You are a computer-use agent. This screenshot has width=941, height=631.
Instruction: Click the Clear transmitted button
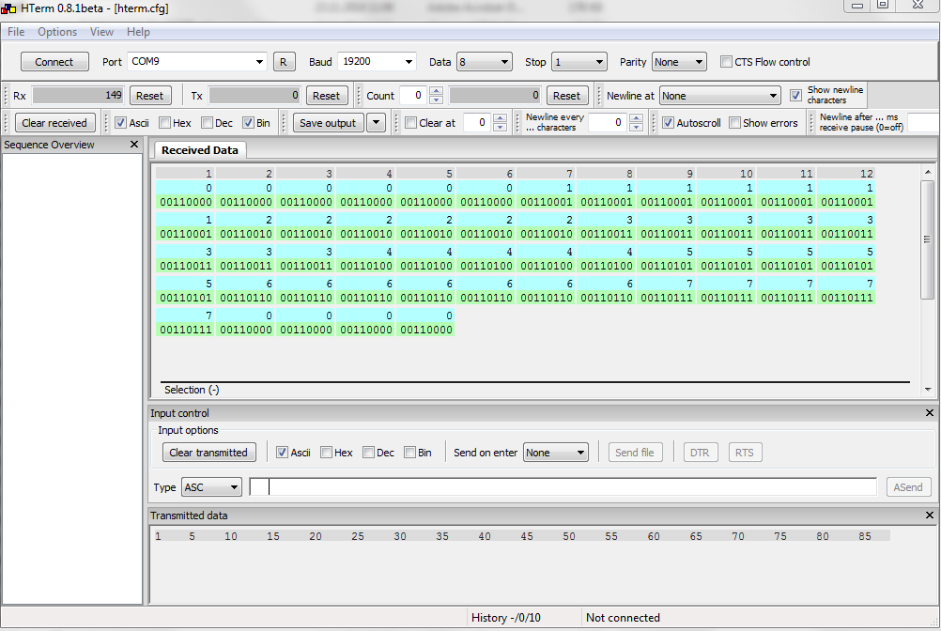(208, 453)
